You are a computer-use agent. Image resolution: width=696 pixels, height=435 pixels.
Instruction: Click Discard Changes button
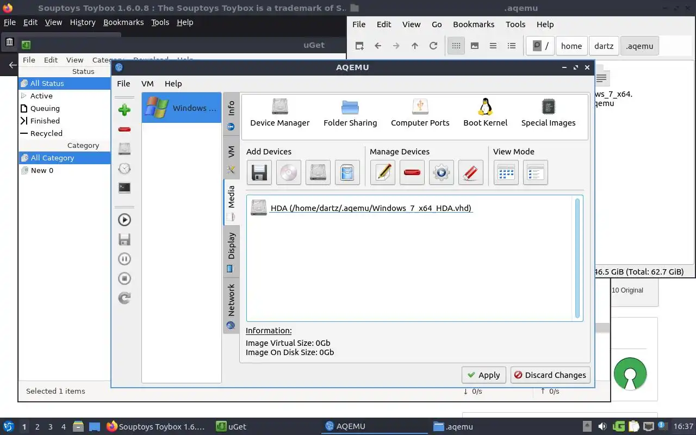(550, 375)
